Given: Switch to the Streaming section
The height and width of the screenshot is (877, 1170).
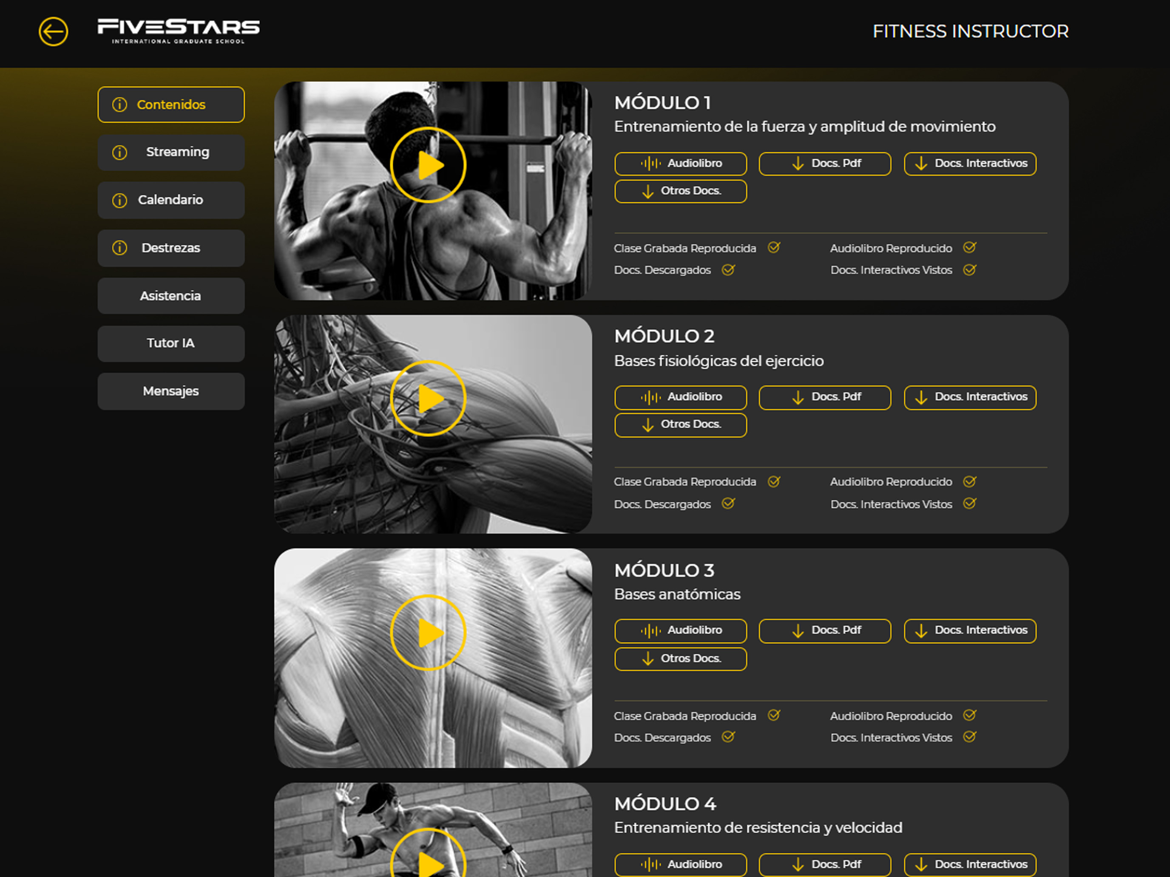Looking at the screenshot, I should click(x=171, y=152).
